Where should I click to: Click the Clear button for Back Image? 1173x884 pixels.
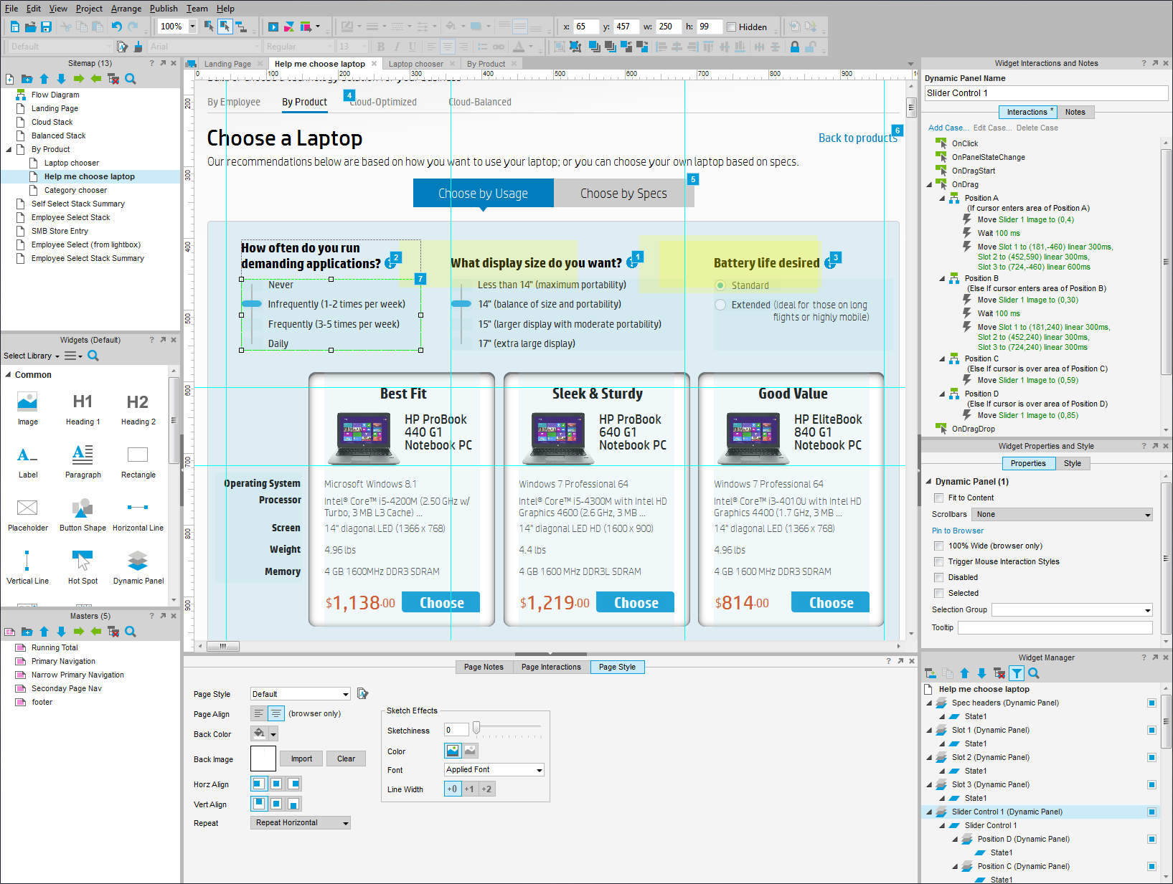click(x=346, y=759)
